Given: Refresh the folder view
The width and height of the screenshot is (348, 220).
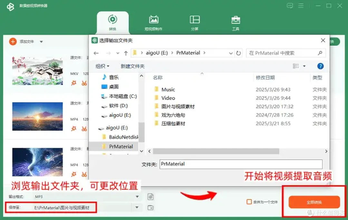Looking at the screenshot, I should click(x=238, y=53).
